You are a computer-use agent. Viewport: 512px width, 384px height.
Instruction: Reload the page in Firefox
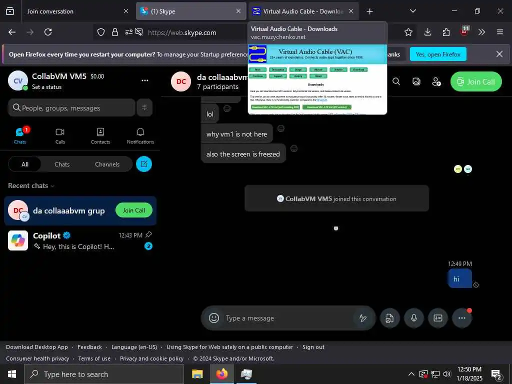click(x=48, y=32)
